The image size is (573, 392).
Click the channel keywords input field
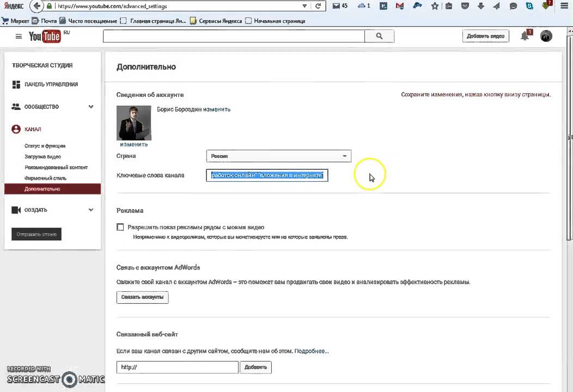point(267,175)
